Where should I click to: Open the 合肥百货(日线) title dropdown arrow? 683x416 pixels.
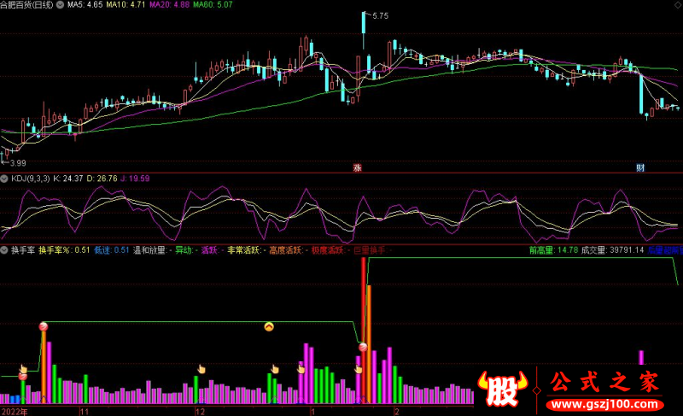click(x=60, y=5)
